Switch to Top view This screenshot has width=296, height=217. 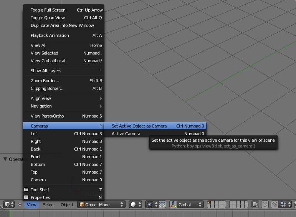pos(64,172)
